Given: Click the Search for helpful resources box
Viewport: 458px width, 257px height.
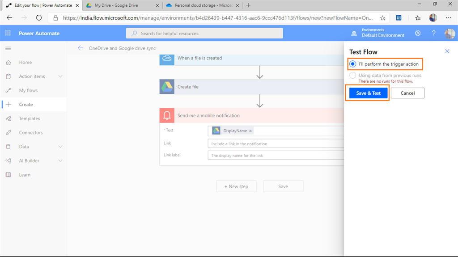Looking at the screenshot, I should pyautogui.click(x=204, y=33).
